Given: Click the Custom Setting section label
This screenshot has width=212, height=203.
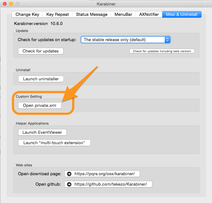Looking at the screenshot, I should pyautogui.click(x=29, y=96).
